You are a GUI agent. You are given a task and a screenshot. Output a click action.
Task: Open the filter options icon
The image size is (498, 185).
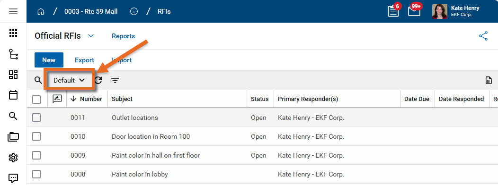(x=115, y=81)
